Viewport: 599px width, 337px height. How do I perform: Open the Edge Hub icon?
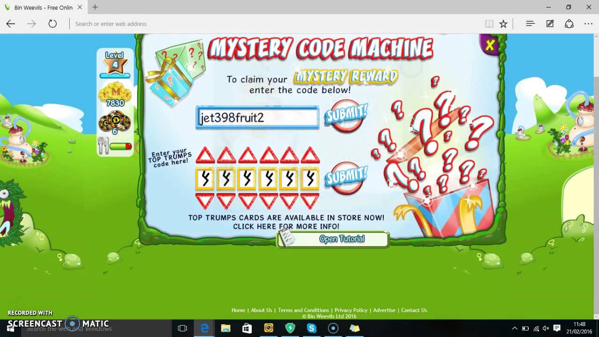coord(530,24)
